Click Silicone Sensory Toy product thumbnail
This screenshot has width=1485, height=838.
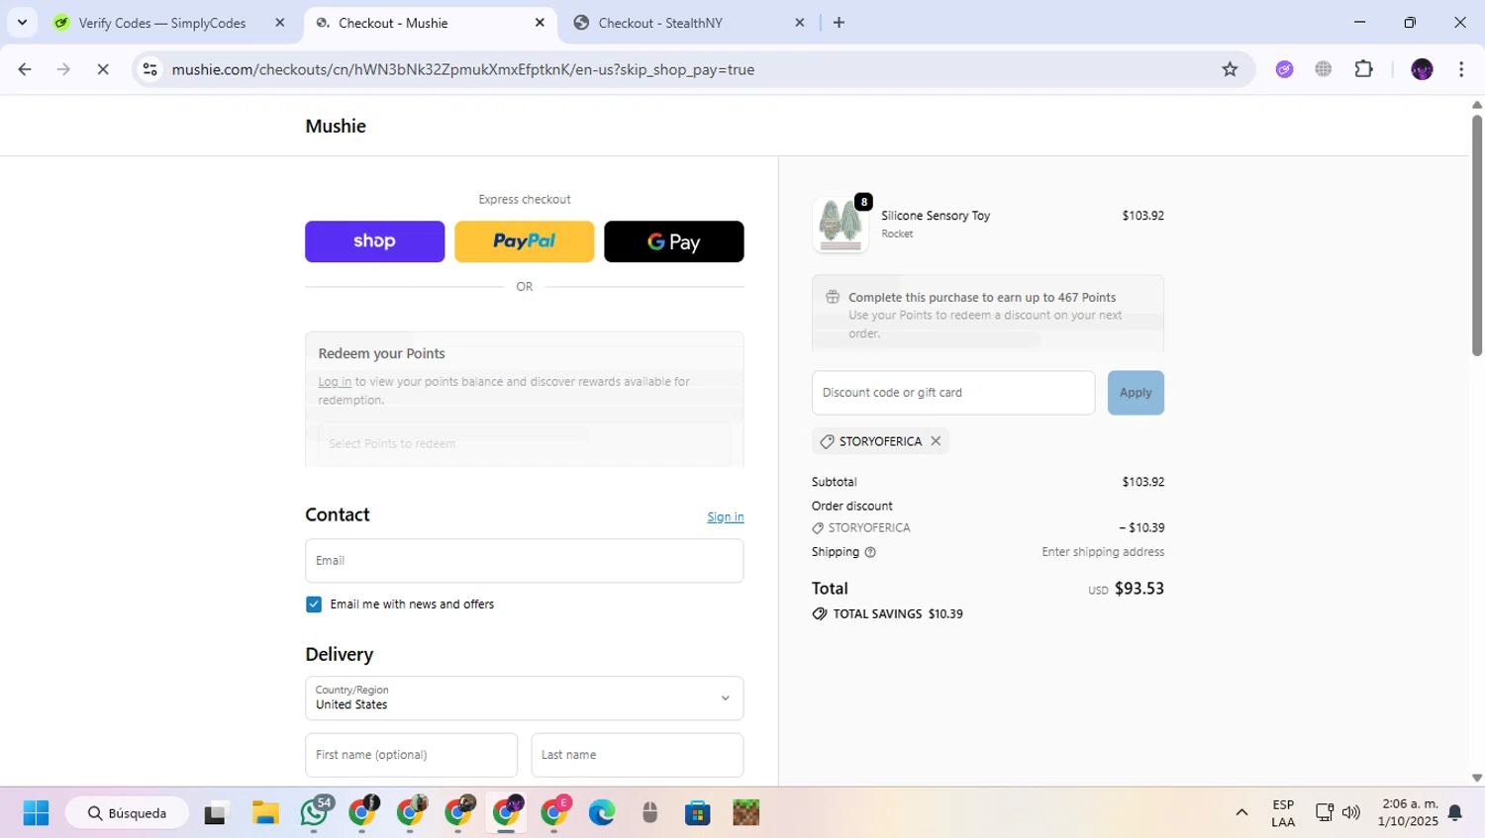(841, 225)
